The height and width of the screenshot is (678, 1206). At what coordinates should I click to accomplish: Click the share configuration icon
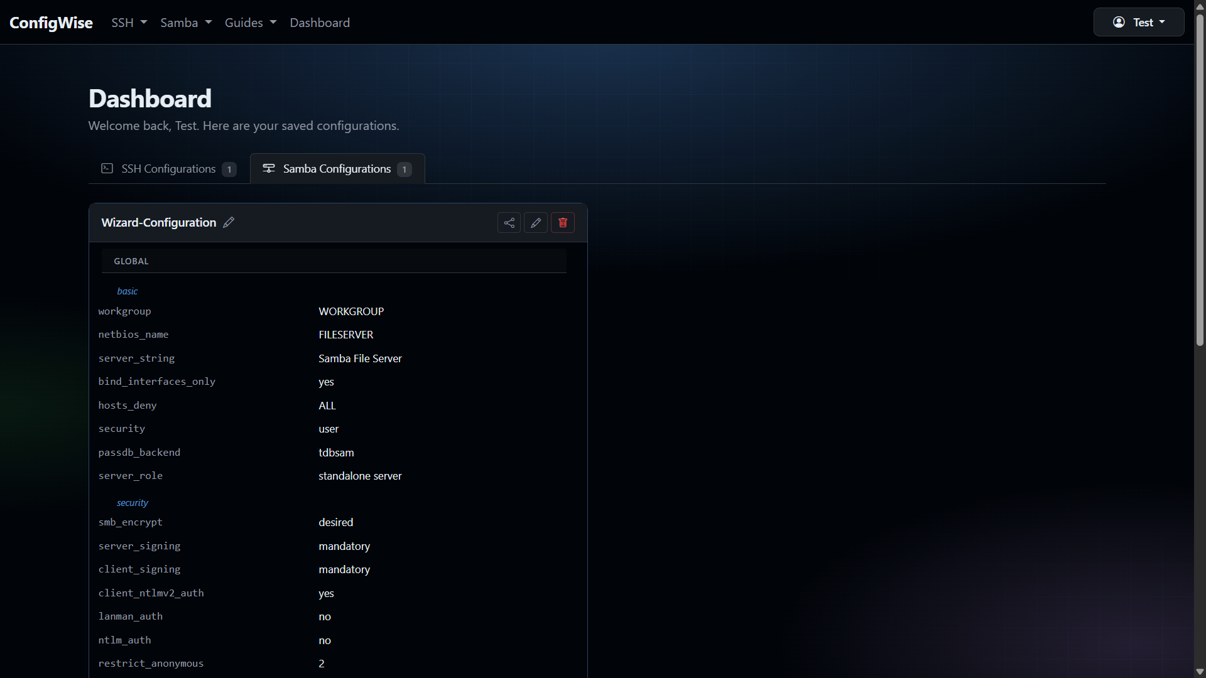click(x=509, y=223)
